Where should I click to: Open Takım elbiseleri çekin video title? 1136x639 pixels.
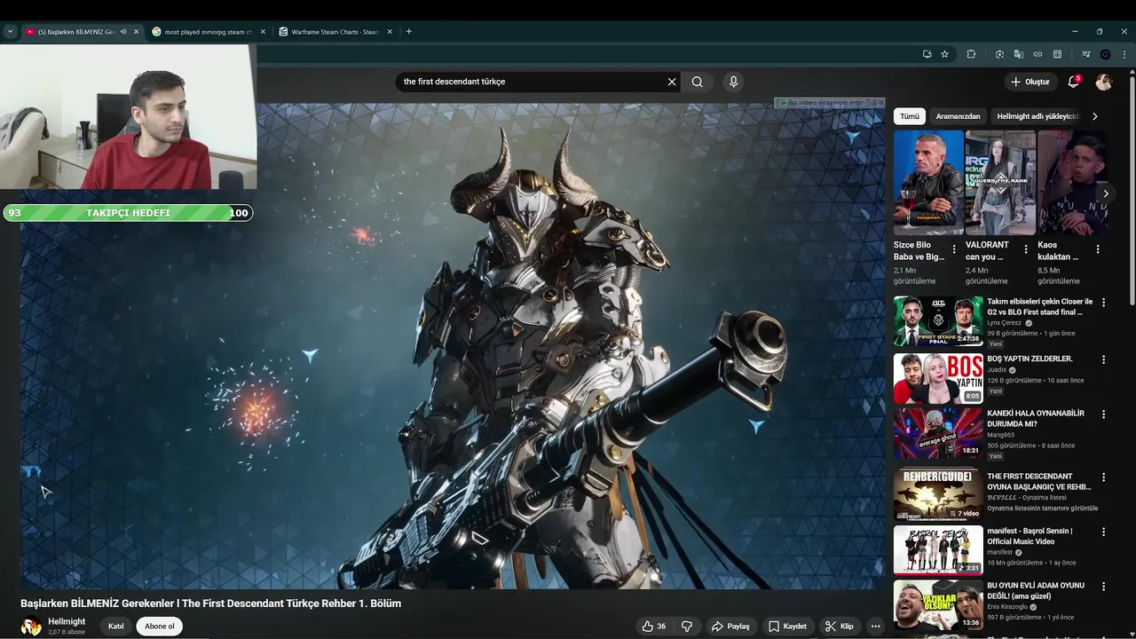point(1040,307)
